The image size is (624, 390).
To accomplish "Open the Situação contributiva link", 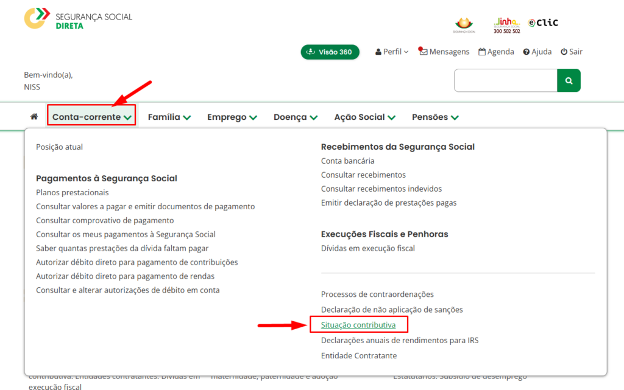I will coord(358,325).
